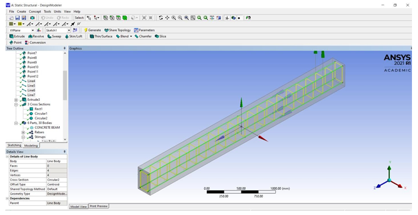418x215 pixels.
Task: Click the Share Topology button
Action: [117, 30]
